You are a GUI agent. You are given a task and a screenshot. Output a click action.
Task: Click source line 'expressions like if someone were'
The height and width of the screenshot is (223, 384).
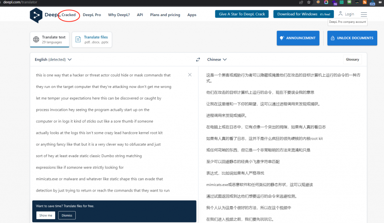click(x=80, y=167)
